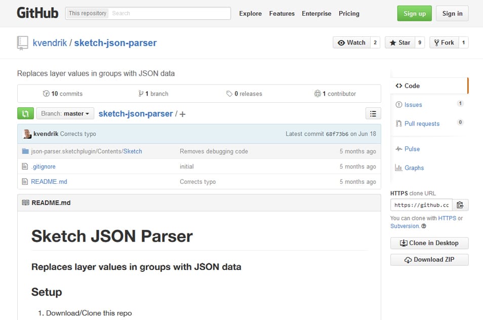
Task: Click the Subversion clone link
Action: (x=405, y=226)
